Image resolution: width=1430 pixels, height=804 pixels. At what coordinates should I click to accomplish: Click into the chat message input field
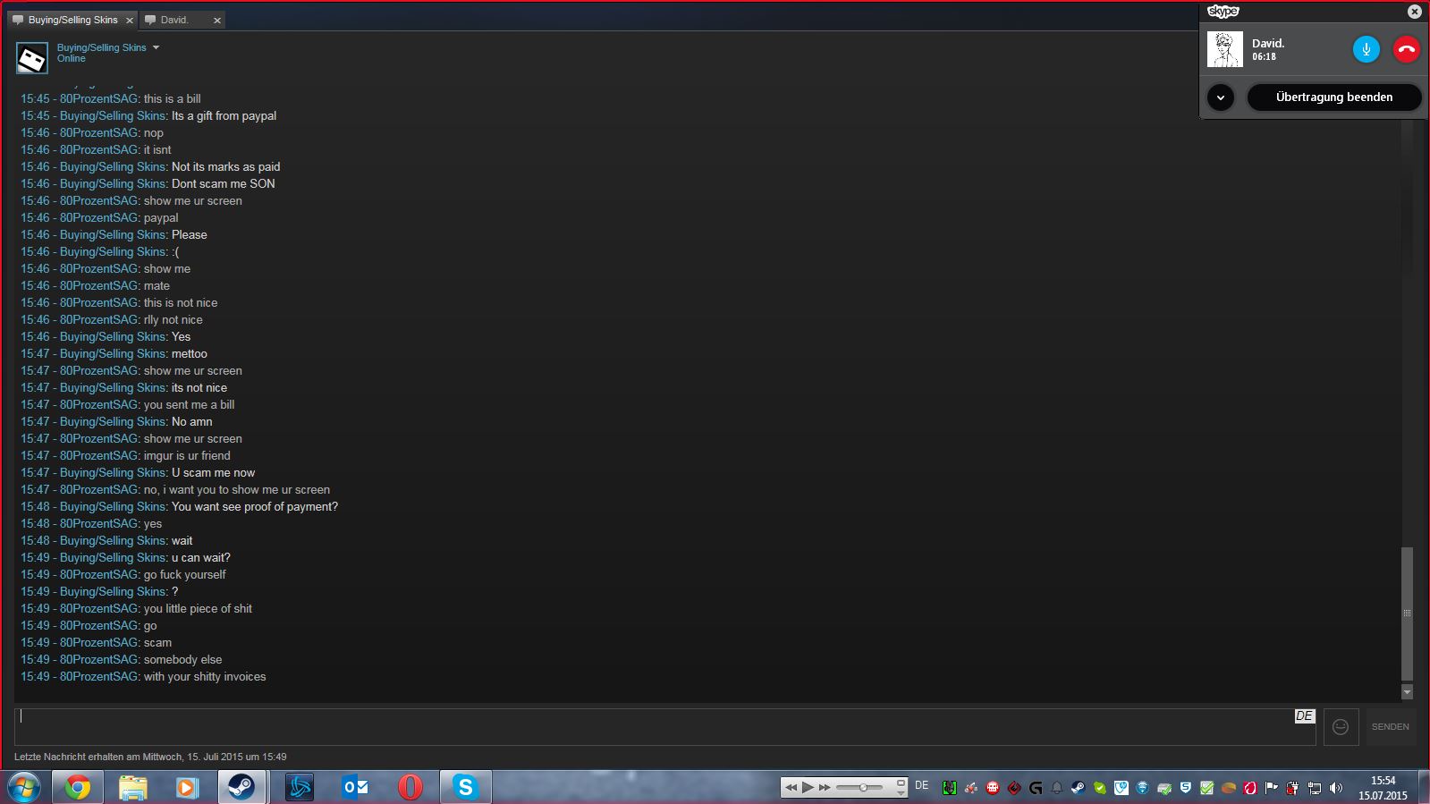coord(653,727)
